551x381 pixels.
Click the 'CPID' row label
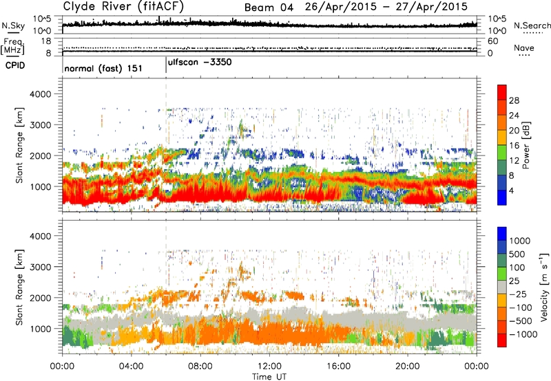tap(15, 65)
